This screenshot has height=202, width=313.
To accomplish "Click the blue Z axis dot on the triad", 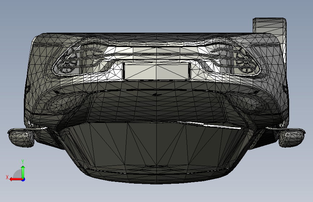I will [23, 179].
